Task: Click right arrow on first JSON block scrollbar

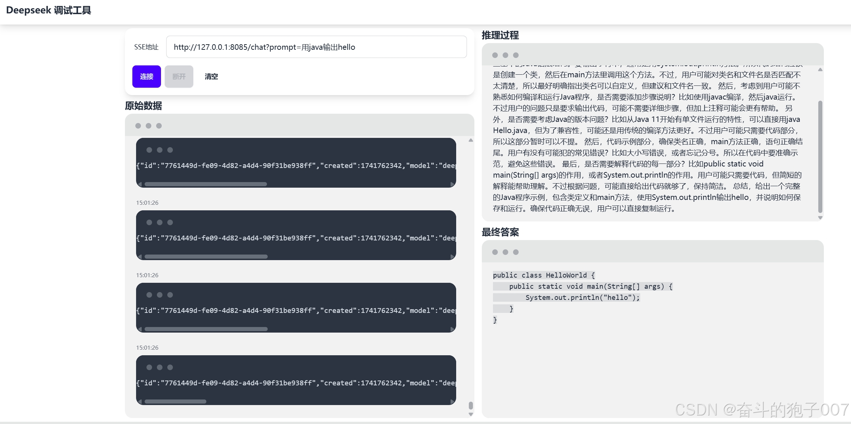Action: (x=452, y=184)
